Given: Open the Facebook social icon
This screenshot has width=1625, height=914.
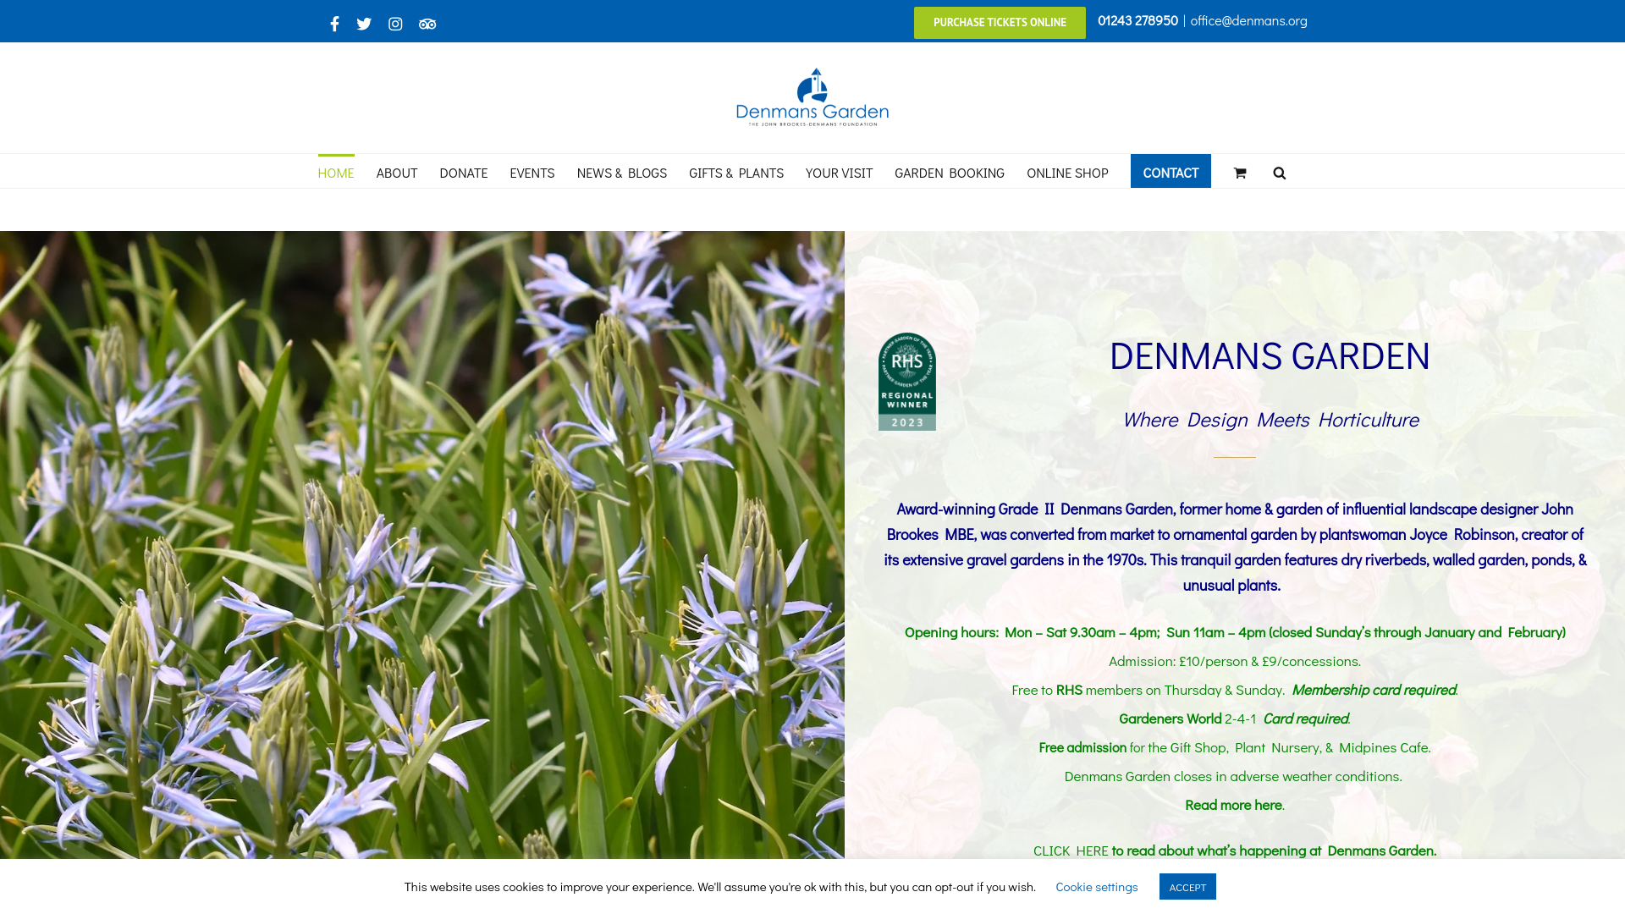Looking at the screenshot, I should click(x=334, y=24).
